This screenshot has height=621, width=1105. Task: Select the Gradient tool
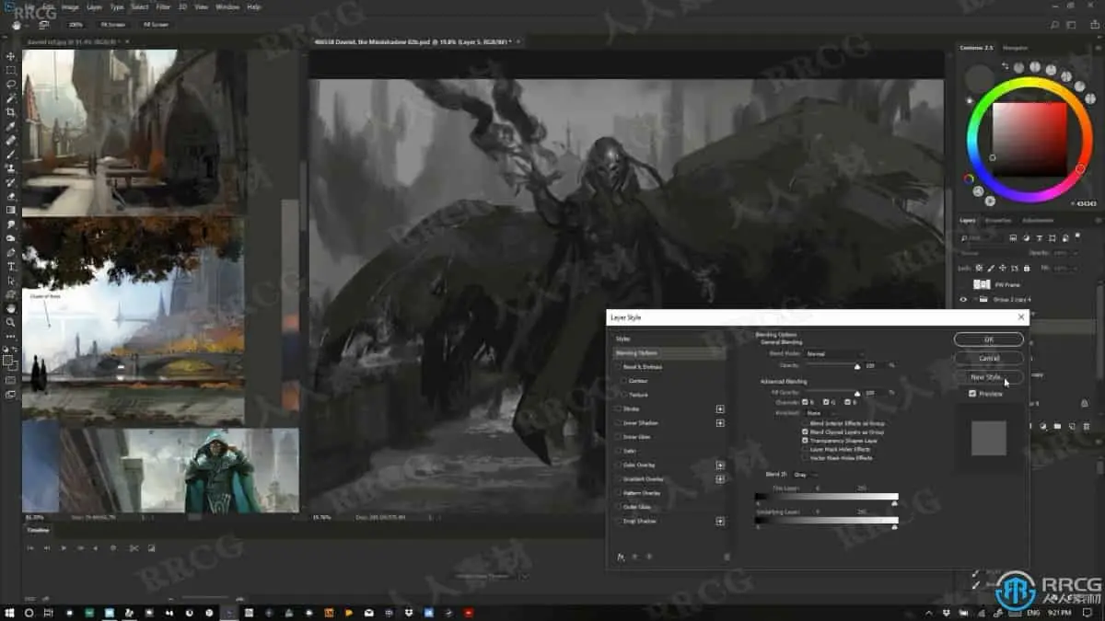click(x=11, y=210)
